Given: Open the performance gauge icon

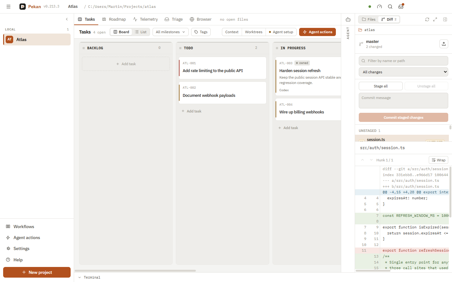Looking at the screenshot, I should click(379, 7).
